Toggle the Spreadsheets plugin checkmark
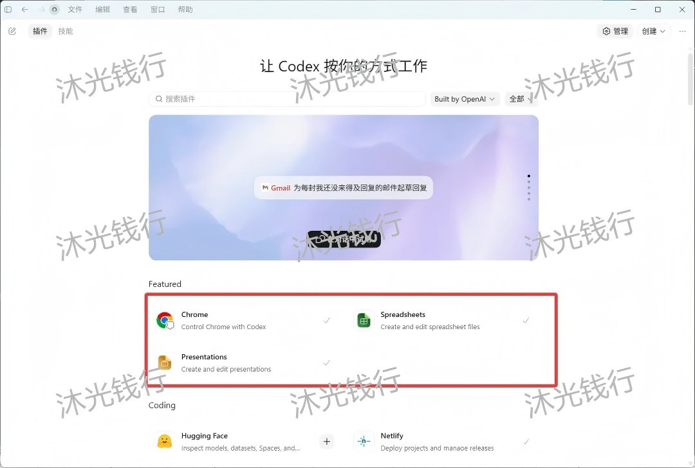The width and height of the screenshot is (695, 468). click(x=526, y=320)
